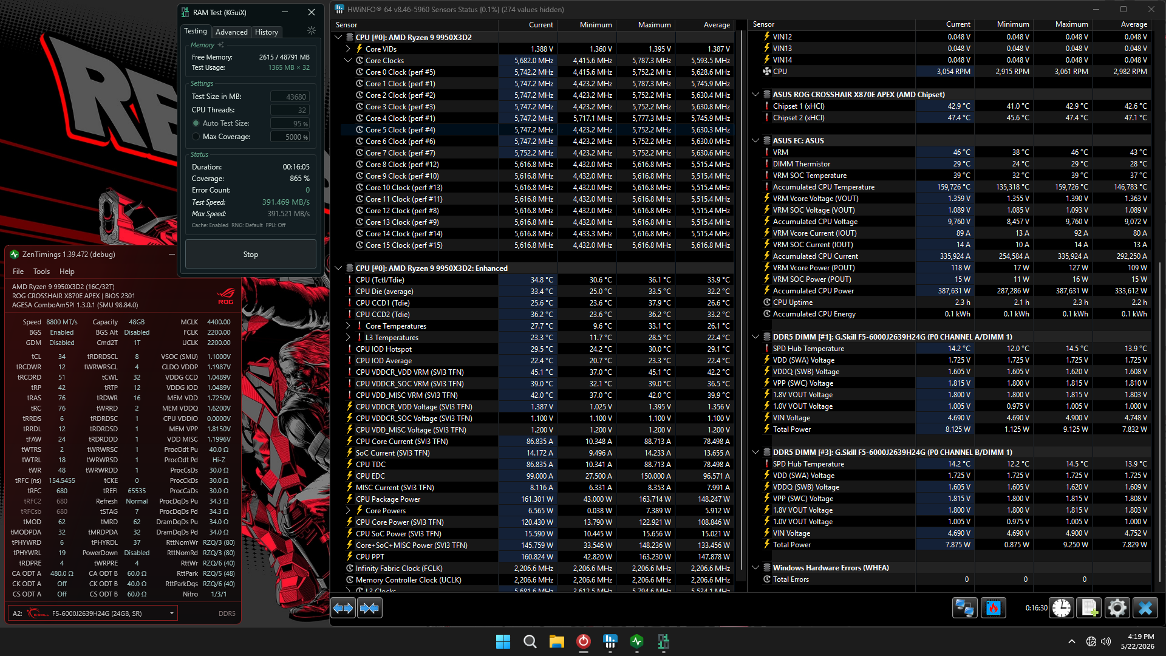Screen dimensions: 1166x656
Task: Open HWiNFO sensor settings gear icon
Action: point(1117,608)
